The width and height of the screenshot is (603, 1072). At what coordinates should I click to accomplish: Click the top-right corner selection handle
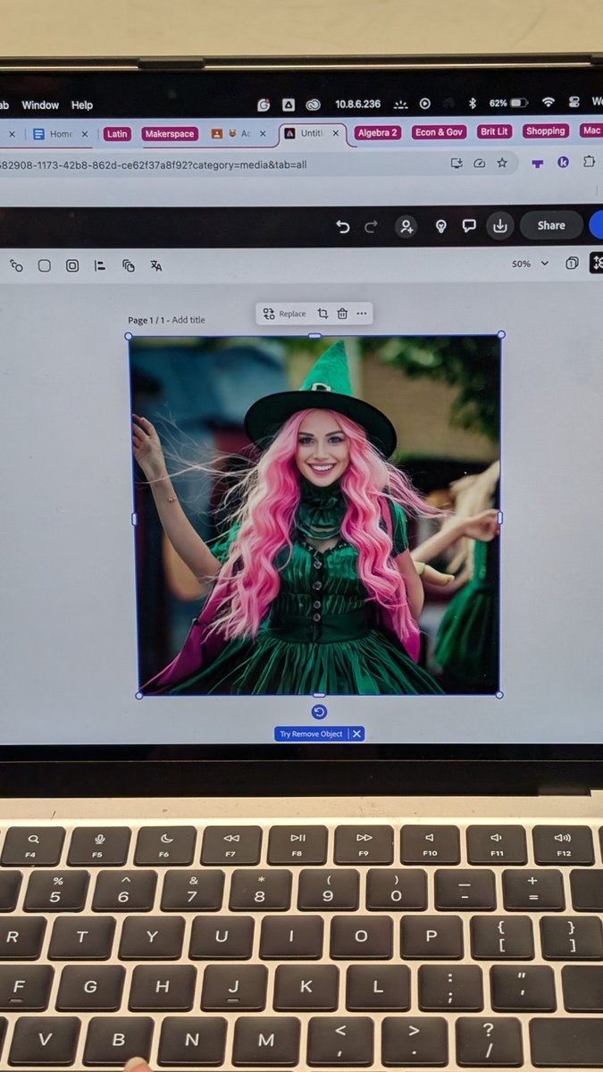500,335
